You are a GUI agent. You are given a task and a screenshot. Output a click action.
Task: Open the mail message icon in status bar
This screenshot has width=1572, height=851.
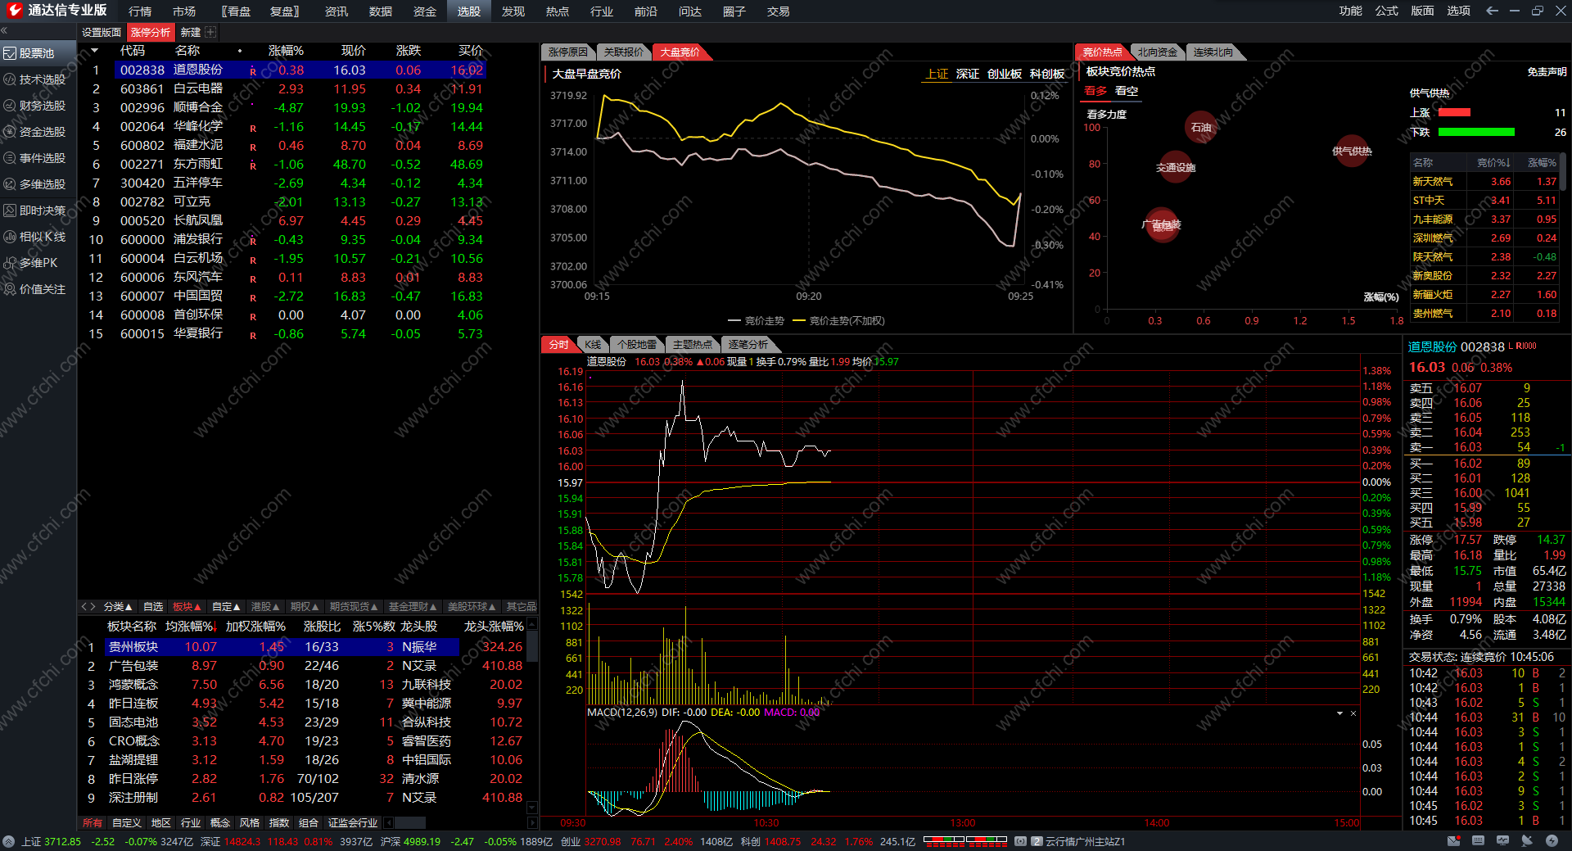point(1453,841)
